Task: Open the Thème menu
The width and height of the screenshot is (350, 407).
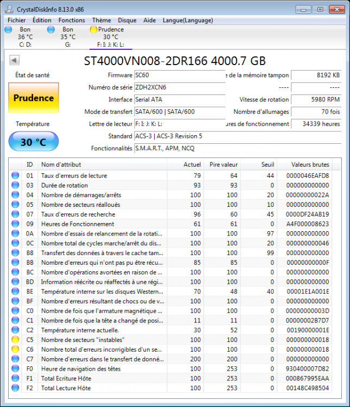Action: point(101,20)
